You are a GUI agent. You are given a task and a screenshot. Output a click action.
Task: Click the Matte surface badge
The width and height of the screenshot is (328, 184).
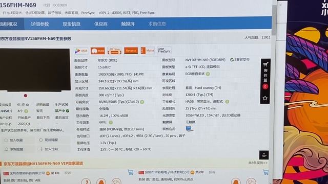(x=148, y=51)
